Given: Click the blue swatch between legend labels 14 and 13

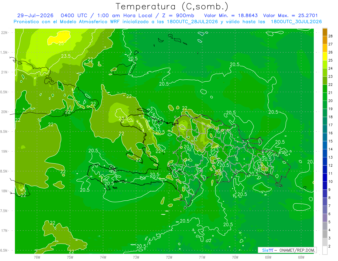Looking at the screenshot, I should [325, 153].
